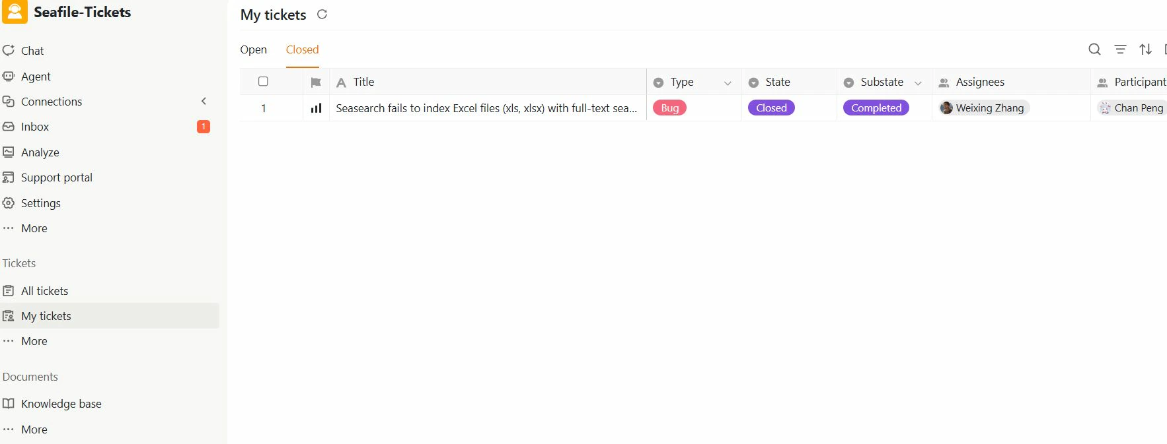The height and width of the screenshot is (444, 1167).
Task: Switch to the Open tab
Action: tap(254, 49)
